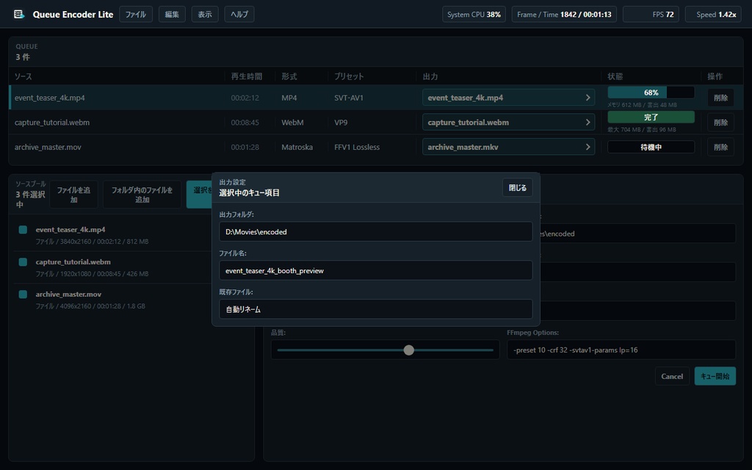Click the FFmpeg Options input field

click(x=621, y=350)
